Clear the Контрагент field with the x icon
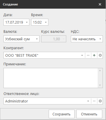 (100, 55)
